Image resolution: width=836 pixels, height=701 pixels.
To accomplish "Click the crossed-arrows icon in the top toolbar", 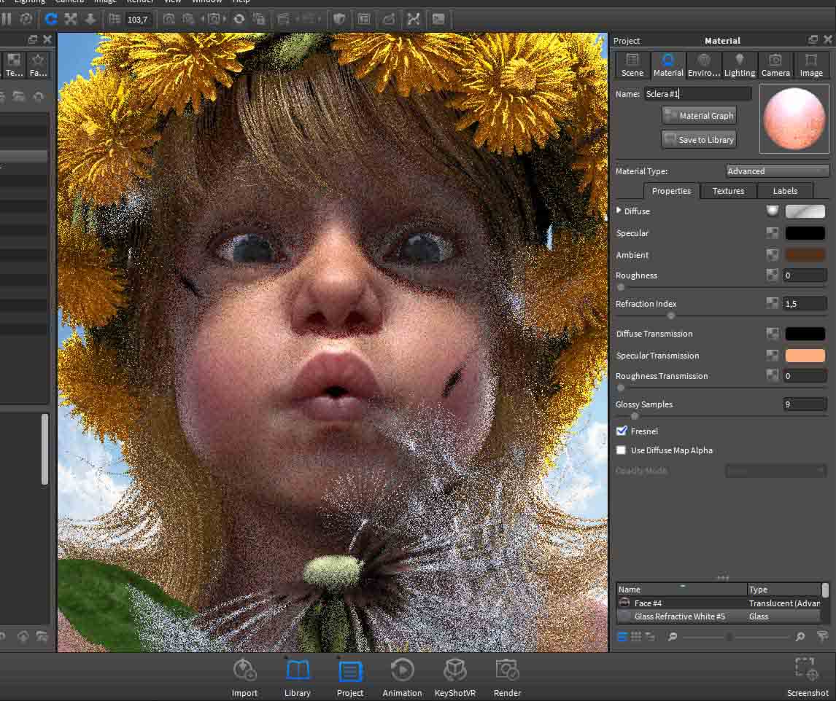I will [x=413, y=19].
